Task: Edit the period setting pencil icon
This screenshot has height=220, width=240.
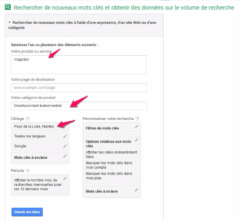Action: 65,178
